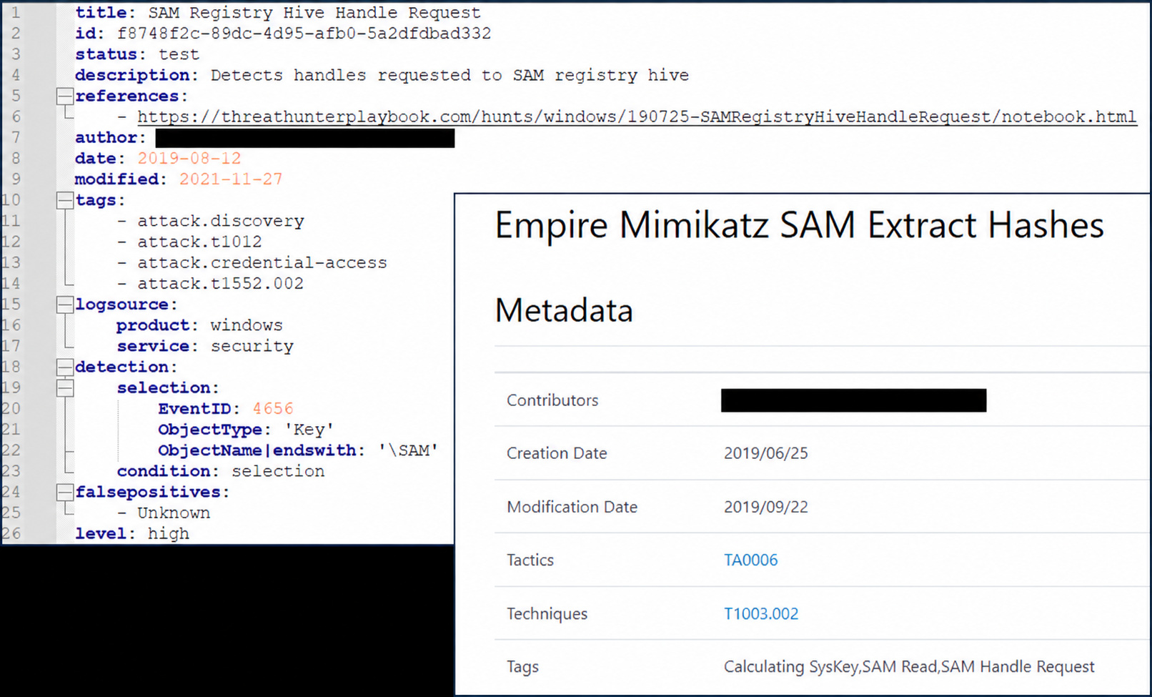Click the Metadata heading

[564, 310]
